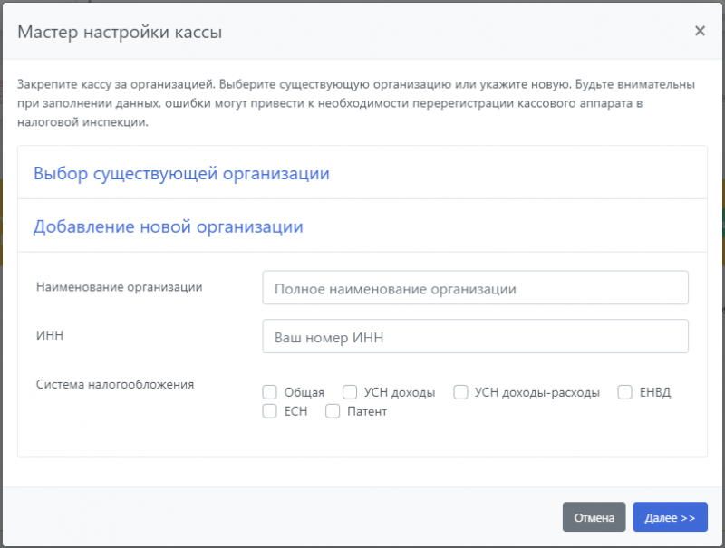Click the instruction paragraph about assigning the register
This screenshot has height=548, width=725.
pyautogui.click(x=353, y=103)
